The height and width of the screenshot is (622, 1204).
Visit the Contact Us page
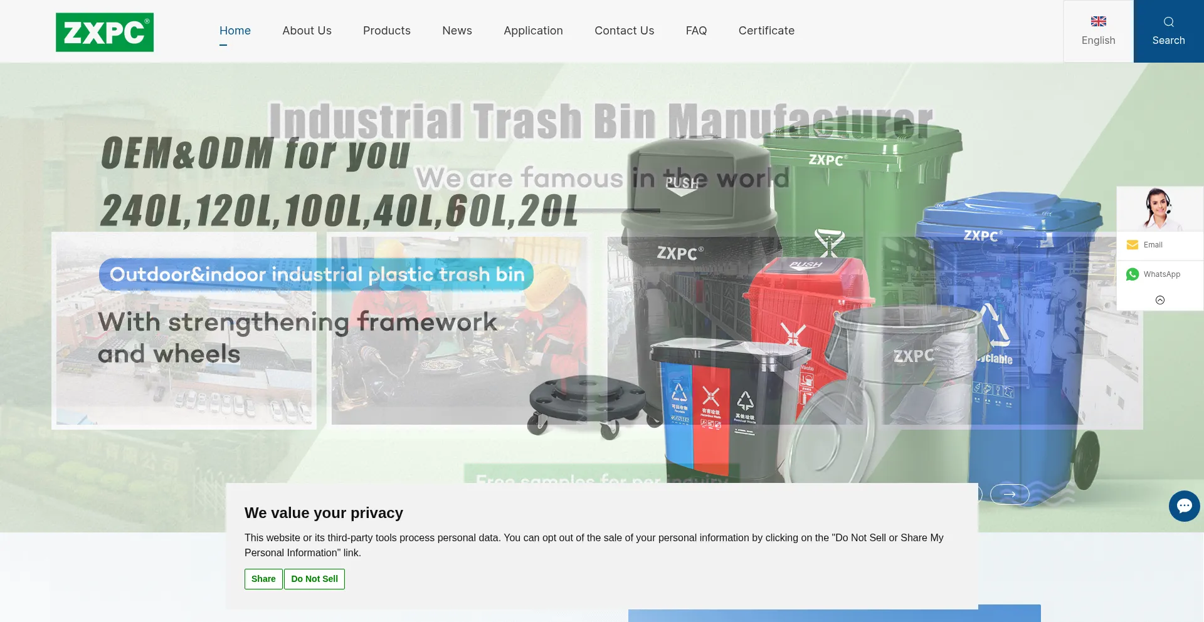(x=625, y=31)
